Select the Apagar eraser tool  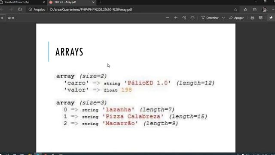pyautogui.click(x=236, y=18)
